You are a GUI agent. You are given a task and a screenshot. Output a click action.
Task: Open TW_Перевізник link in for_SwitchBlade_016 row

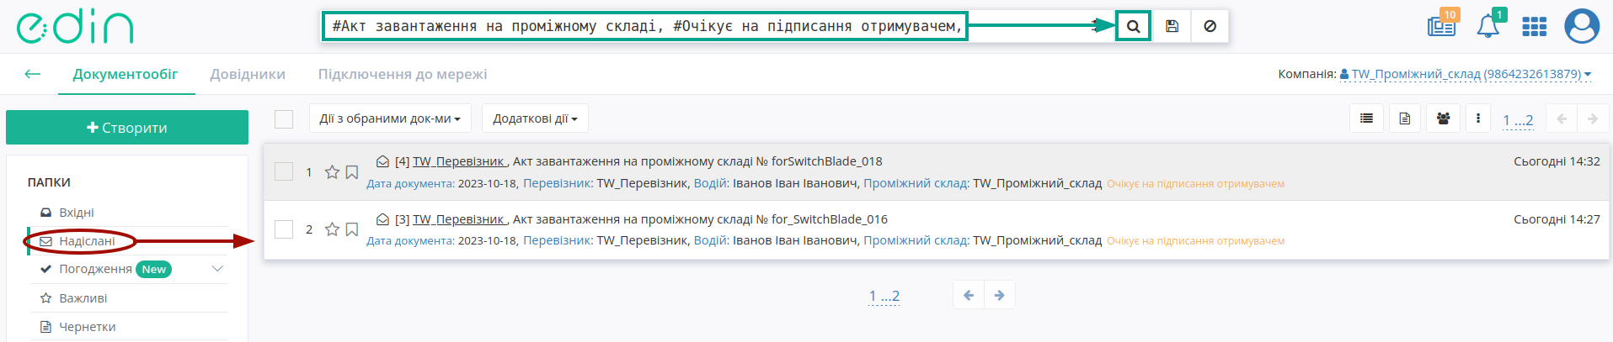click(459, 219)
